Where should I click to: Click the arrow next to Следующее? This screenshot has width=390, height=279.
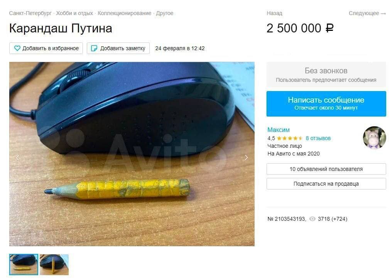tap(383, 14)
